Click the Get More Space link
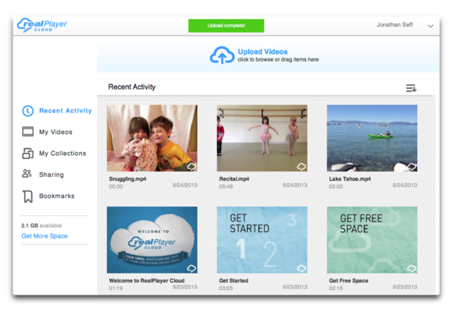Viewport: 453px width, 311px height. [45, 236]
